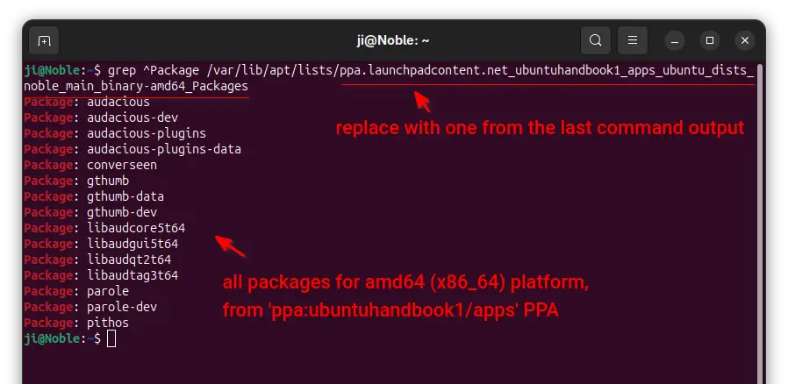Image resolution: width=788 pixels, height=384 pixels.
Task: Click the 'ppa:ubuntuhandbook1/apps' PPA annotation text
Action: coord(390,310)
